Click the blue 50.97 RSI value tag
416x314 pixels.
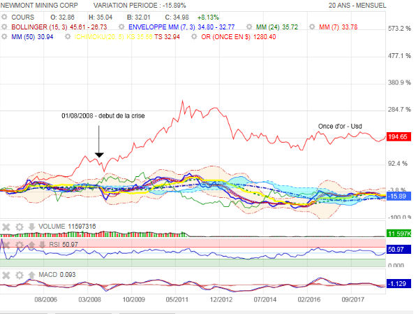pos(399,250)
